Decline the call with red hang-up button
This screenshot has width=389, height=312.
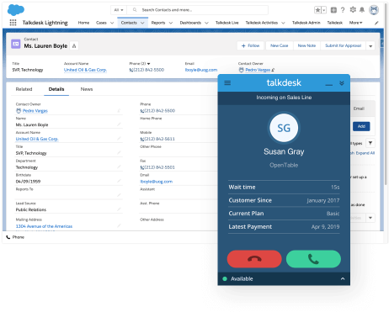(x=254, y=259)
